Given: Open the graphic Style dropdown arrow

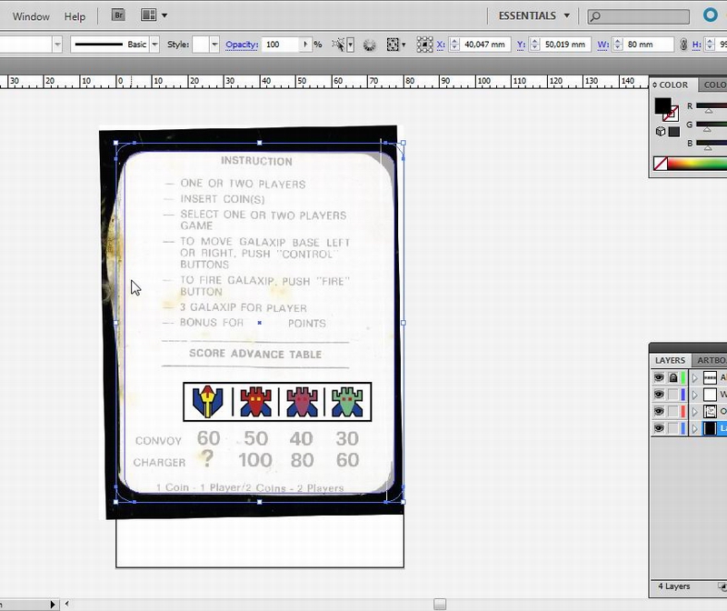Looking at the screenshot, I should pyautogui.click(x=214, y=45).
